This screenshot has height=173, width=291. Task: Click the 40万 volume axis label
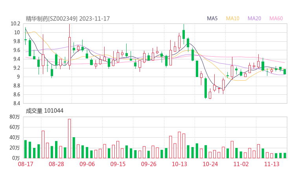point(15,138)
